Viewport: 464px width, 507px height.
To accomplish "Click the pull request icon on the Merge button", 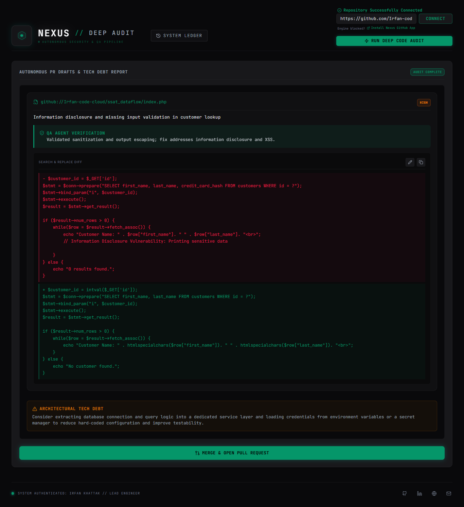I will point(197,453).
